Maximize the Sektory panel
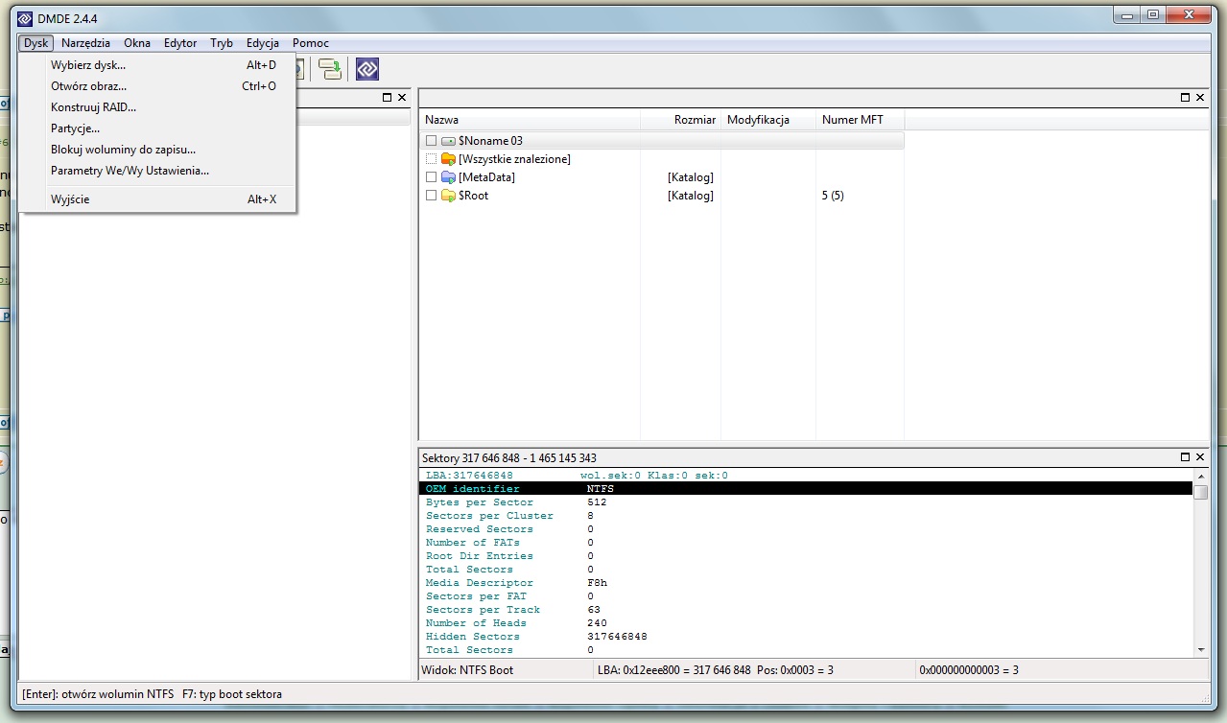The width and height of the screenshot is (1227, 723). click(1186, 457)
